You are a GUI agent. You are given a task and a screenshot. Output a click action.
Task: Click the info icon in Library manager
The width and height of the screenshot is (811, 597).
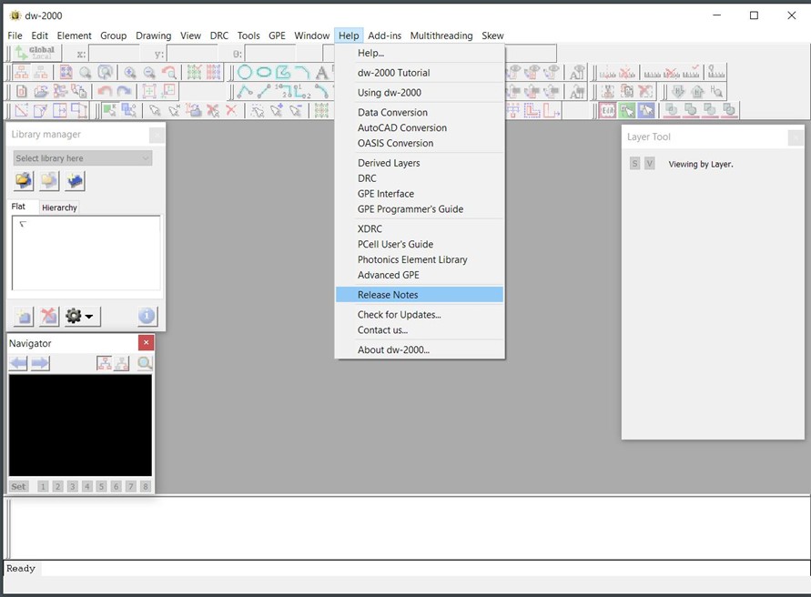[147, 316]
